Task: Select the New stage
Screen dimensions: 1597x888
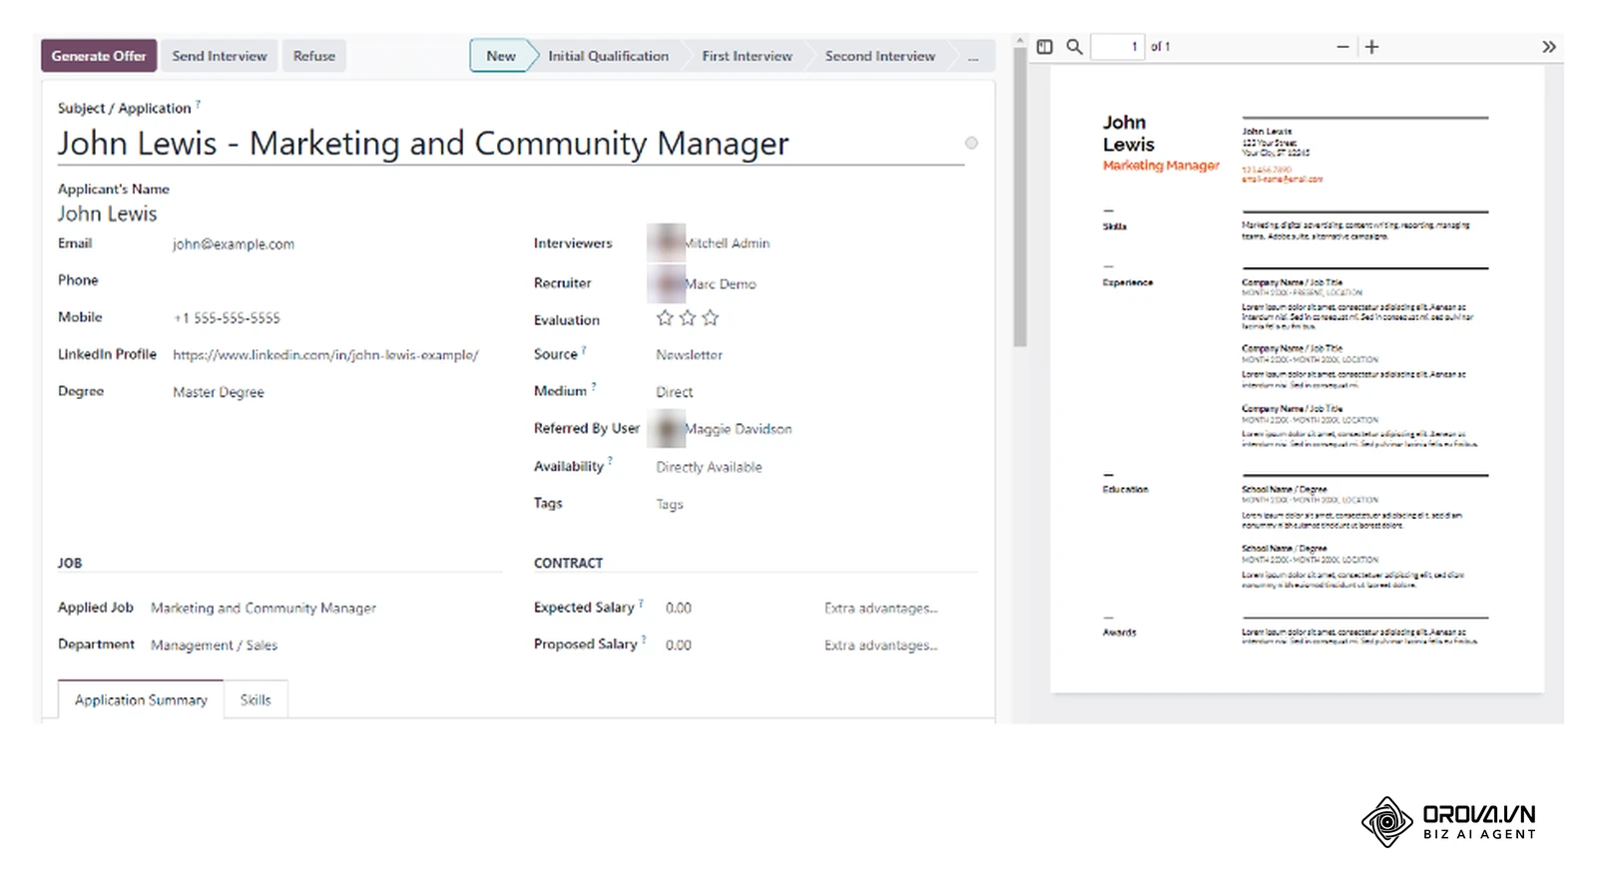Action: [501, 56]
